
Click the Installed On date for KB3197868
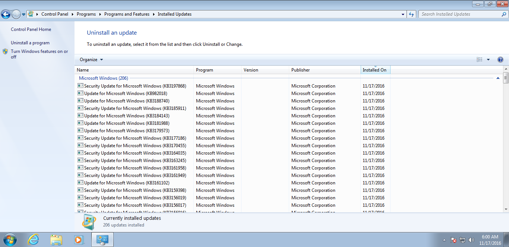click(x=373, y=86)
